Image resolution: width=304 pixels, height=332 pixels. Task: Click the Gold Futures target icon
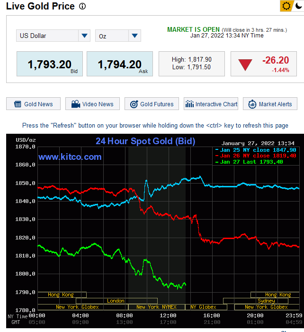pyautogui.click(x=134, y=104)
